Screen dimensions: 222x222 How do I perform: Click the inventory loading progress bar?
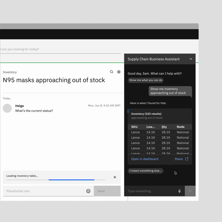[56, 180]
